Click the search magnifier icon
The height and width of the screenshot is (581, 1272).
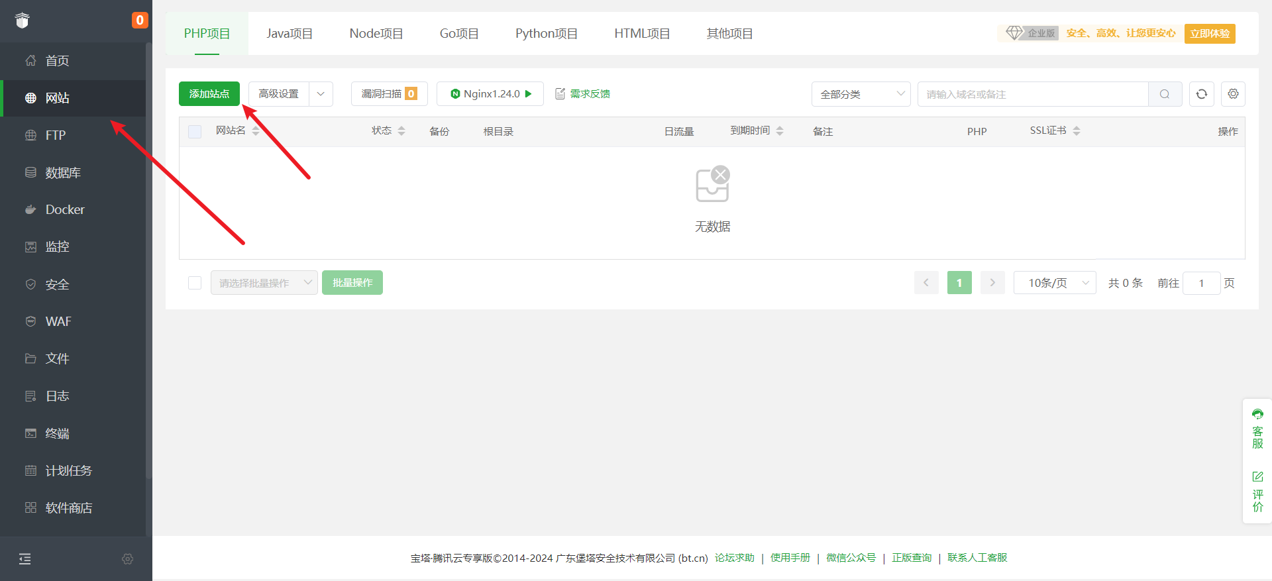(x=1165, y=94)
